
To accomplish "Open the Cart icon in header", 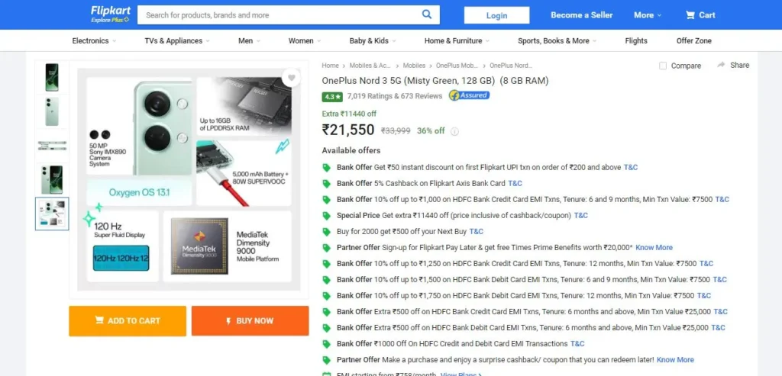I will coord(690,15).
